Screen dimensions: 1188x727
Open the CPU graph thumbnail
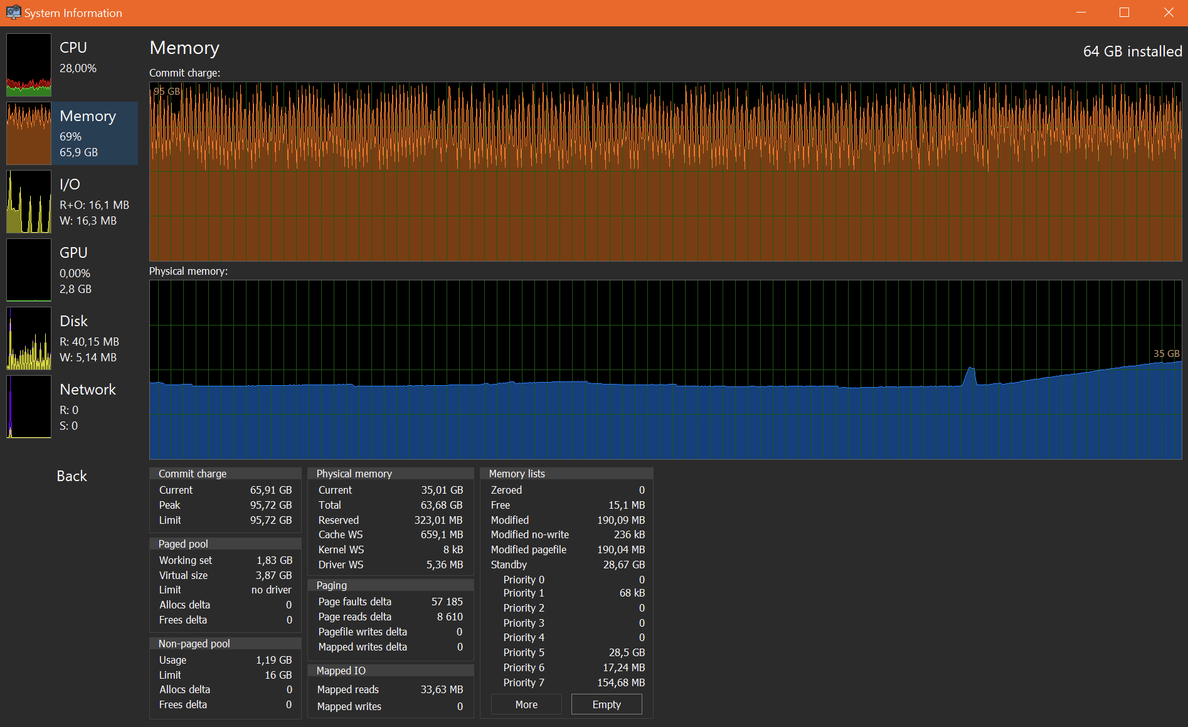[x=29, y=65]
